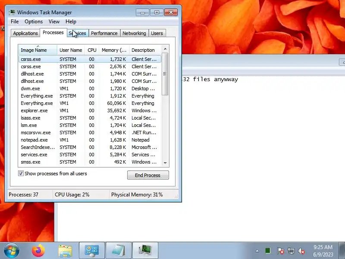Select the notepad.exe process
Screen dimensions: 345x259
pyautogui.click(x=90, y=140)
